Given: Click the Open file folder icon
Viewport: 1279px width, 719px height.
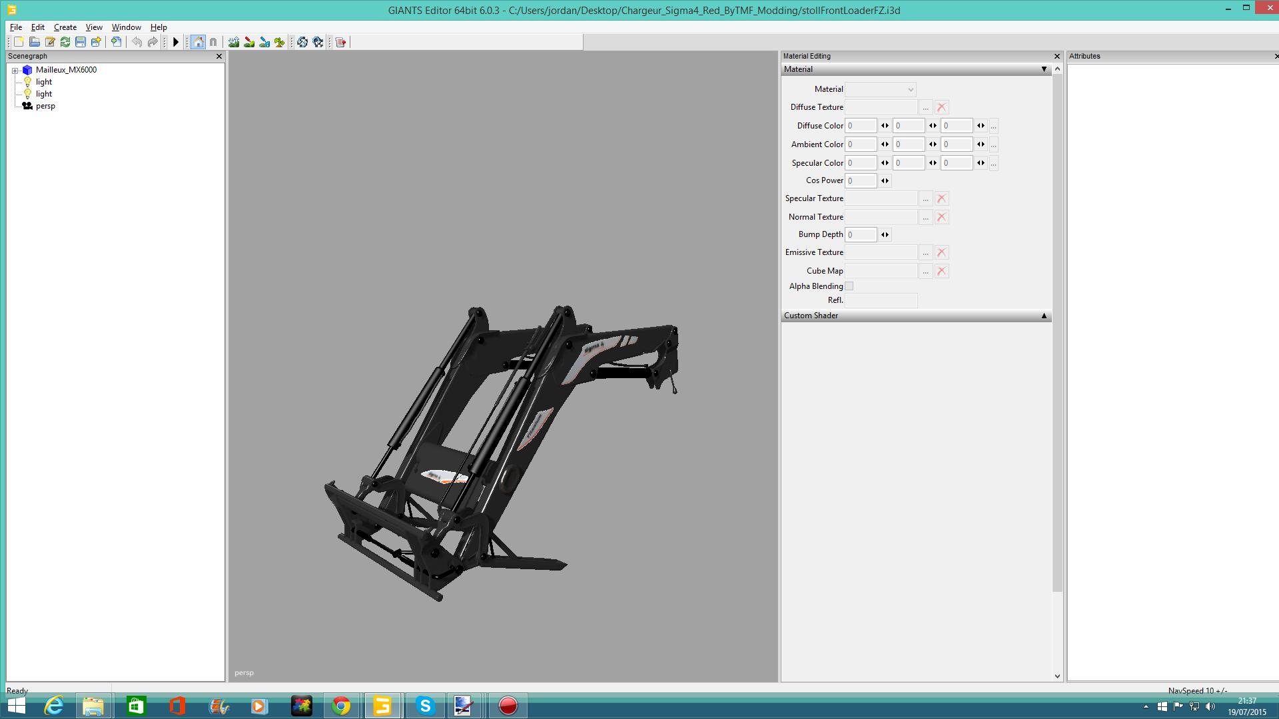Looking at the screenshot, I should 34,42.
